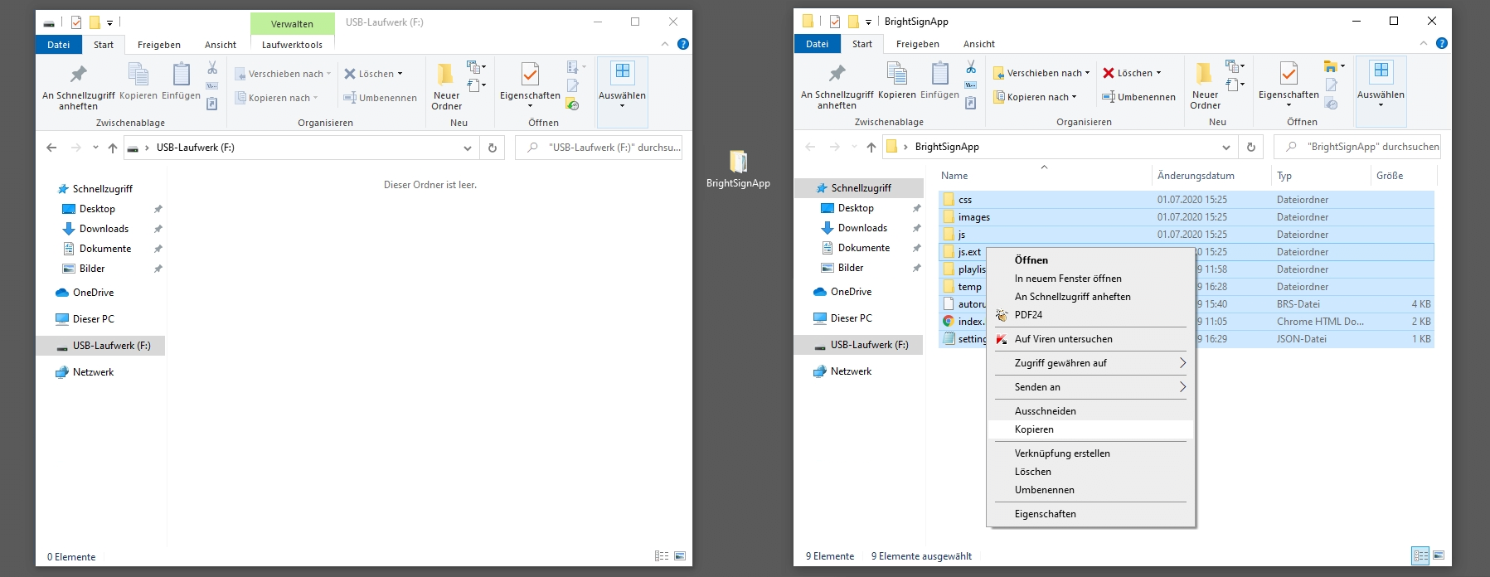Click Umbenennen button in BrightSignApp ribbon
The width and height of the screenshot is (1490, 577).
[x=1138, y=97]
